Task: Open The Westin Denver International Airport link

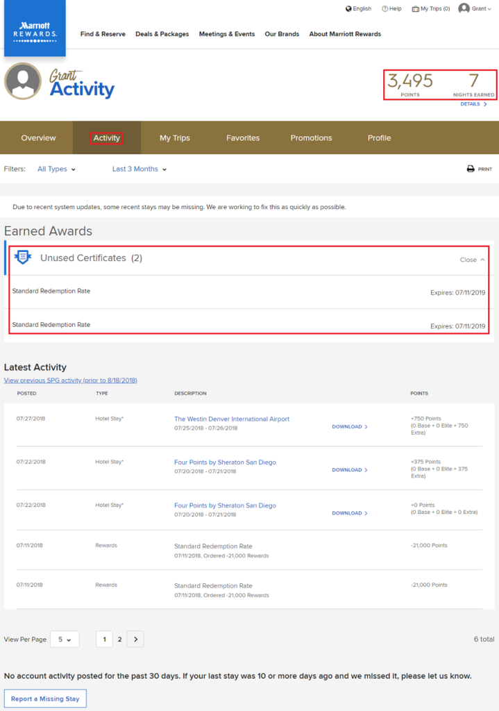Action: pyautogui.click(x=231, y=419)
